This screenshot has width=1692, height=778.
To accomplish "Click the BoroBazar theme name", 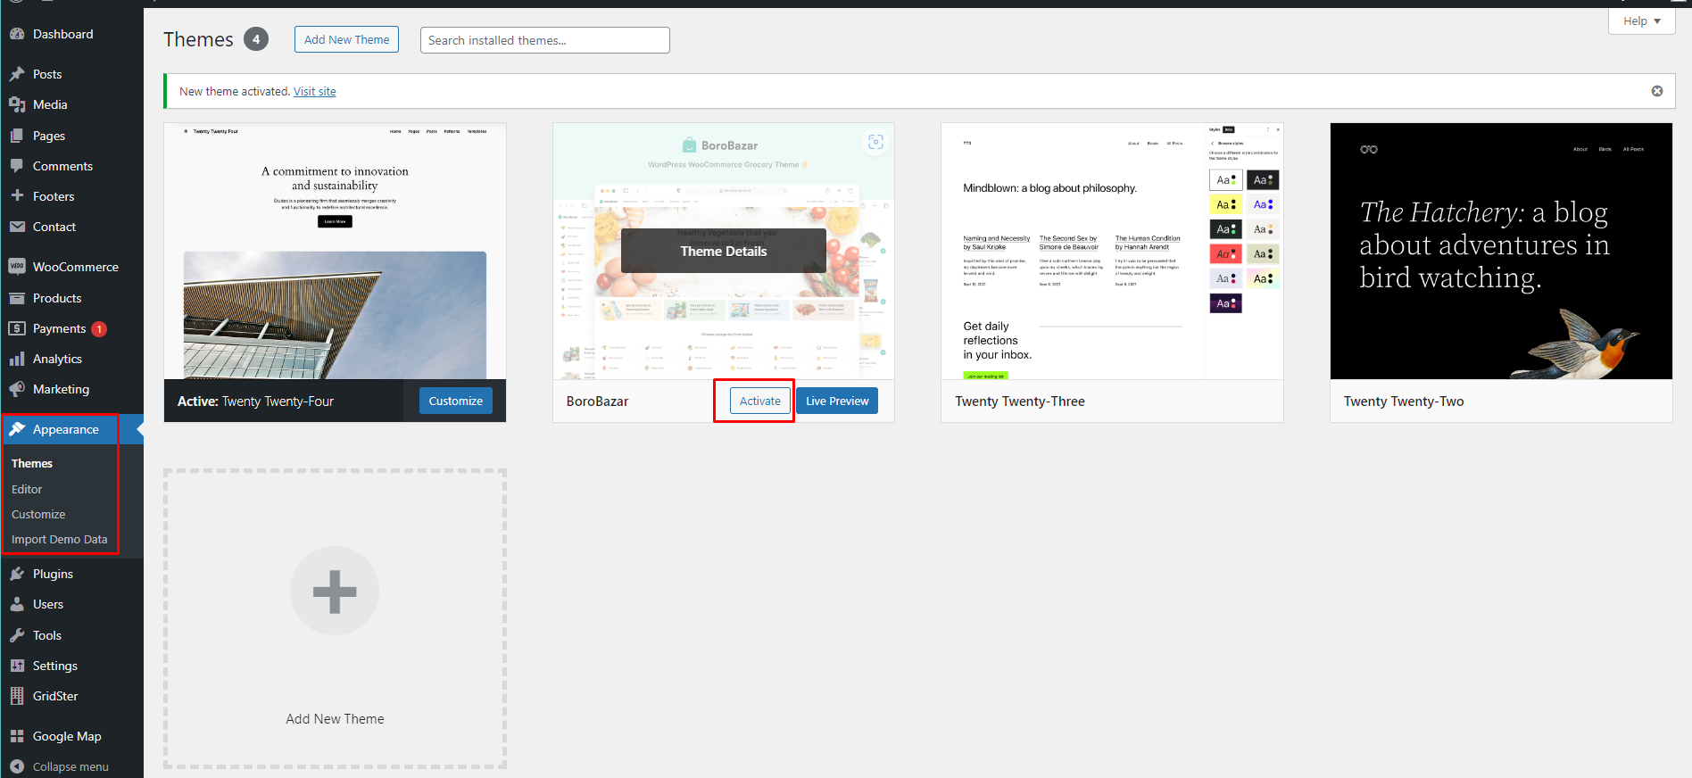I will tap(597, 401).
